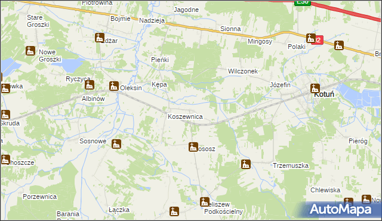Click the Pieńki village label
The image size is (382, 221).
[x=160, y=60]
